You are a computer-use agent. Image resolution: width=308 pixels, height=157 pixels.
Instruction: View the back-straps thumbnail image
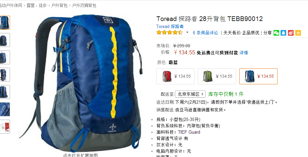coord(4,92)
